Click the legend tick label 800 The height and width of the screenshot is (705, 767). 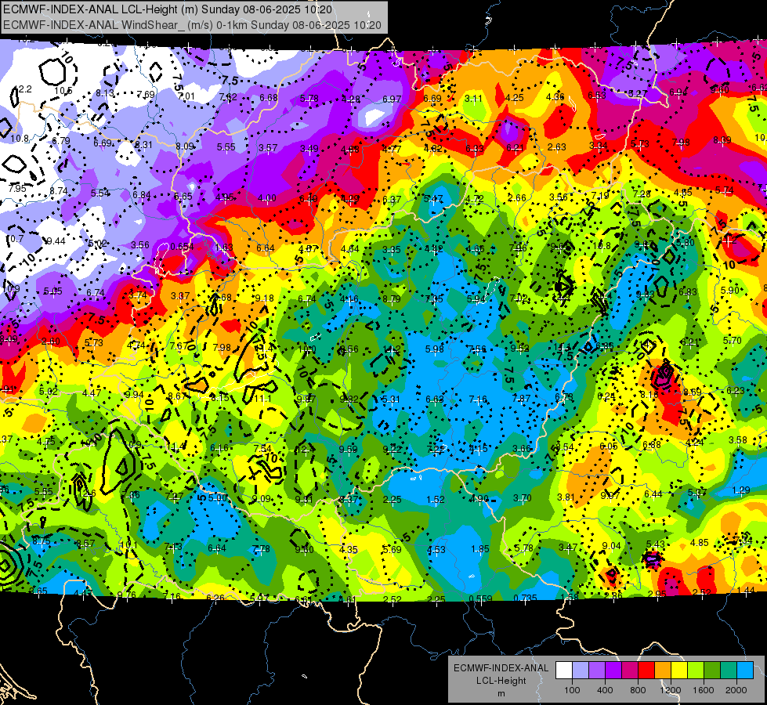tap(638, 690)
